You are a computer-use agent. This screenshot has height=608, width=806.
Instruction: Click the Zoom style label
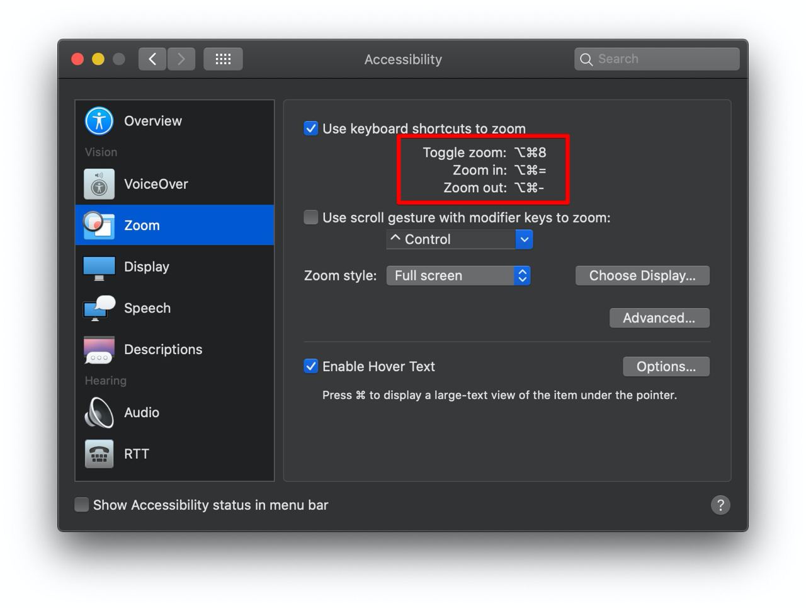click(340, 275)
